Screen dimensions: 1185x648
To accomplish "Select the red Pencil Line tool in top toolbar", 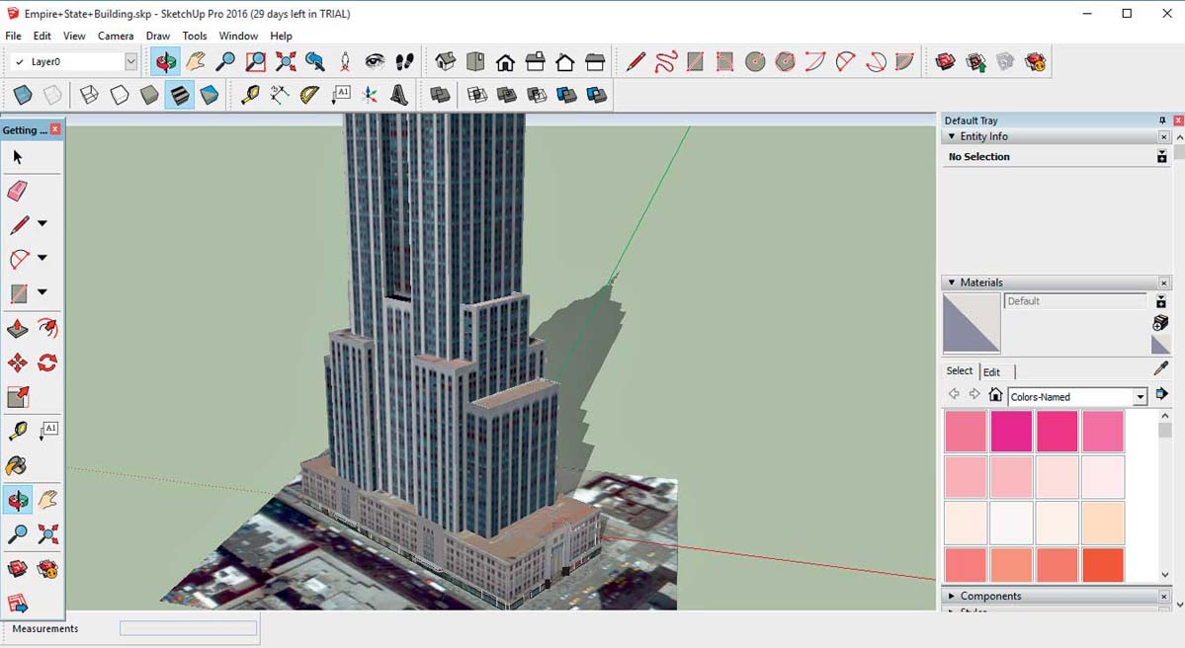I will coord(635,62).
